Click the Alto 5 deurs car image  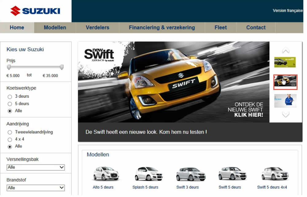(103, 173)
